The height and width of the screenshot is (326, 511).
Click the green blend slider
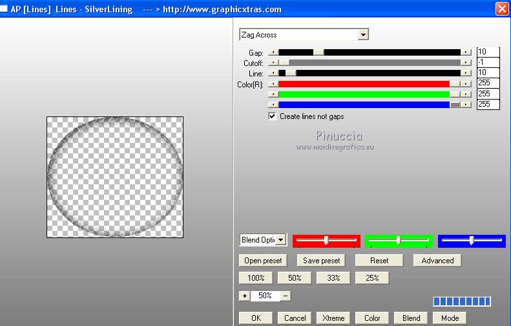(x=399, y=241)
